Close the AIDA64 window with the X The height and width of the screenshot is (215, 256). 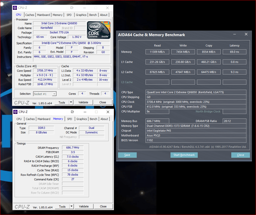(246, 34)
